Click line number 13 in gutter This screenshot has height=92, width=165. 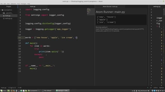tap(20, 43)
